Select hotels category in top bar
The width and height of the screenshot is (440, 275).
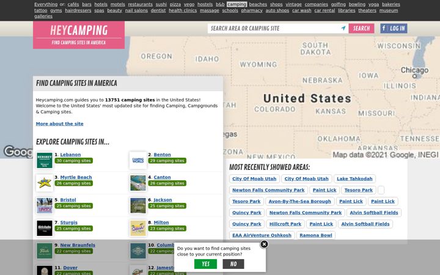point(101,4)
